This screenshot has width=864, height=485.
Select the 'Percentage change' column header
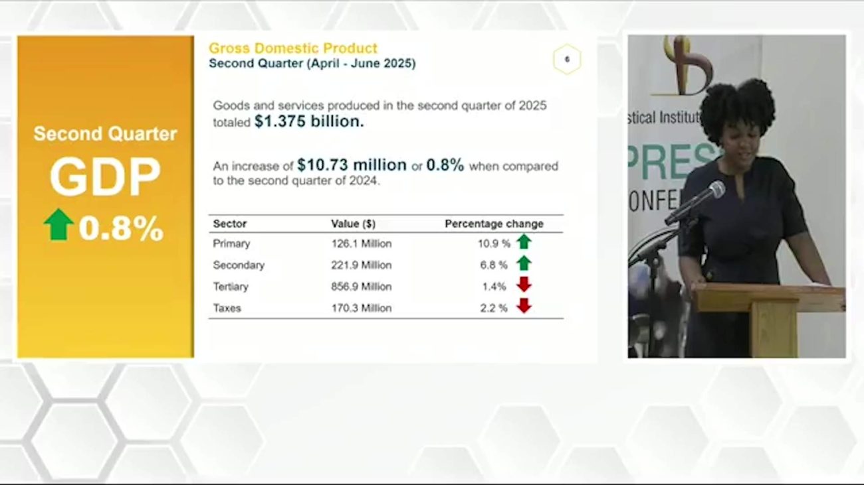494,224
